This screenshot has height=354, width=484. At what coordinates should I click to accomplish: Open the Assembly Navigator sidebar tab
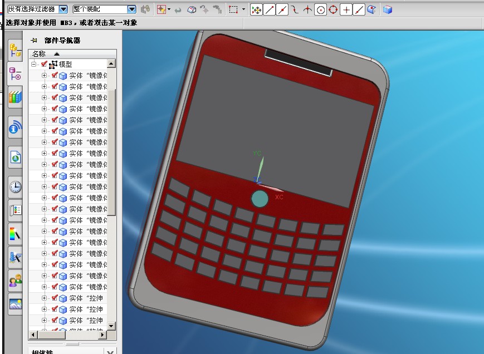pyautogui.click(x=15, y=50)
